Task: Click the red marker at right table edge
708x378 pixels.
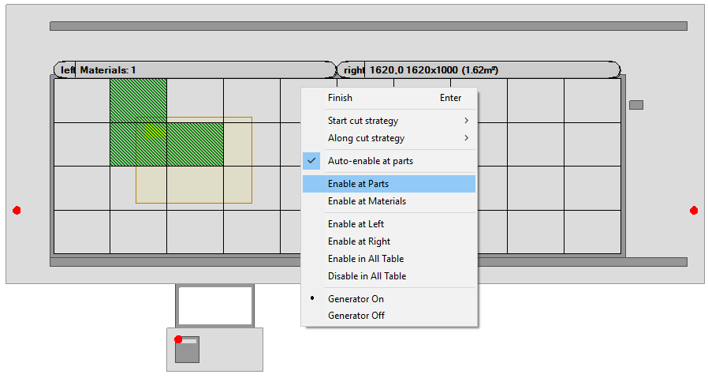Action: point(694,210)
